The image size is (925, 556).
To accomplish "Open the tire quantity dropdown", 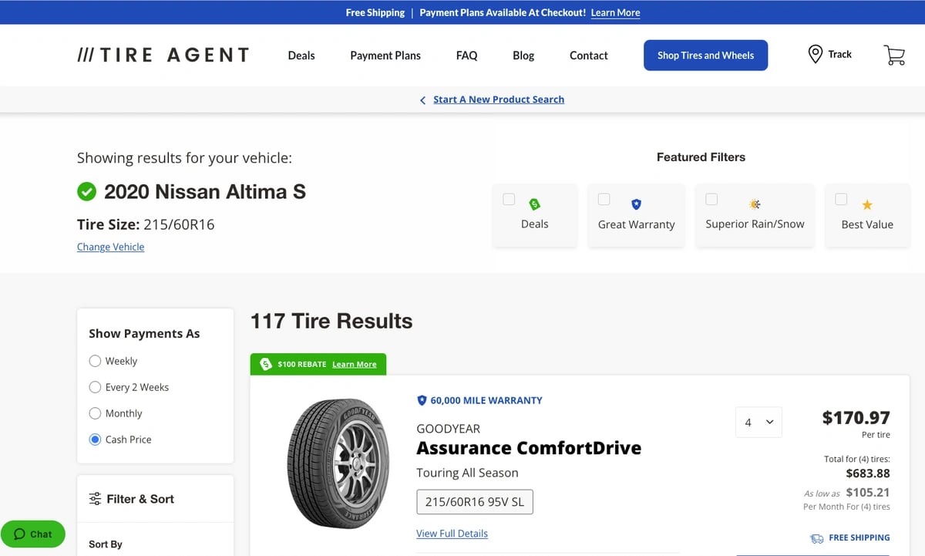I will (758, 423).
